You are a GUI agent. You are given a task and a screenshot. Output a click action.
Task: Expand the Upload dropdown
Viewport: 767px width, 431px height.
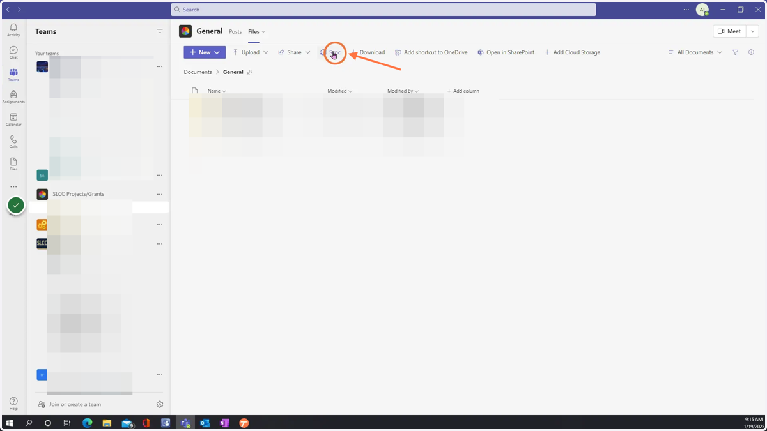coord(266,52)
